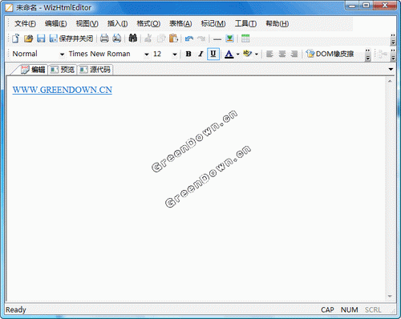Expand the formatting toolbar overflow options
This screenshot has width=401, height=319.
[368, 55]
